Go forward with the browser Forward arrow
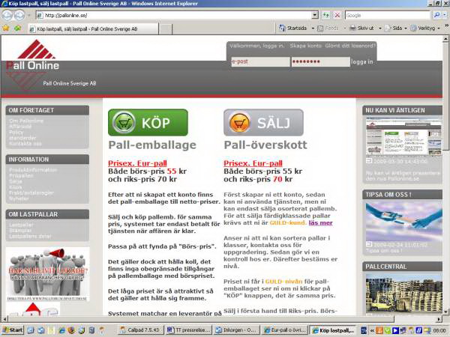This screenshot has width=450, height=337. point(19,15)
